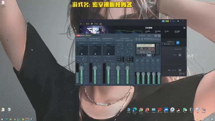Toggle A1 routing on Hardware Input 3
Image resolution: width=215 pixels, height=121 pixels.
coord(112,64)
